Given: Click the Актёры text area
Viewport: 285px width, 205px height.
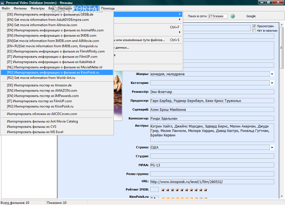Looking at the screenshot, I should (x=212, y=133).
